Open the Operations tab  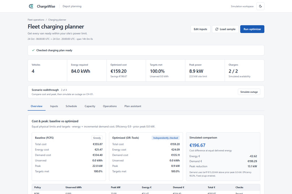[x=110, y=106]
